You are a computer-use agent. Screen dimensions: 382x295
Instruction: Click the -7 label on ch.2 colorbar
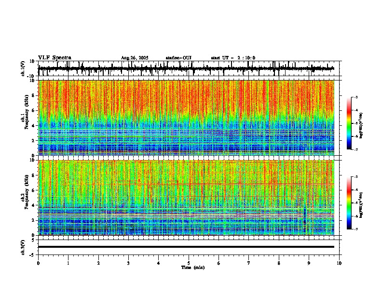(355, 229)
